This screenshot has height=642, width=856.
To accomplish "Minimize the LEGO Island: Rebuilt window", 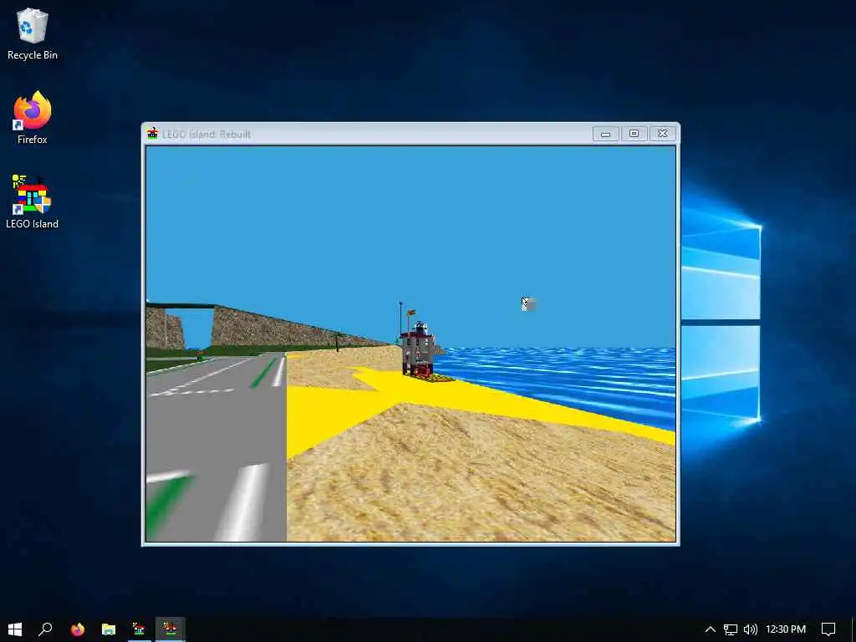I will point(605,134).
